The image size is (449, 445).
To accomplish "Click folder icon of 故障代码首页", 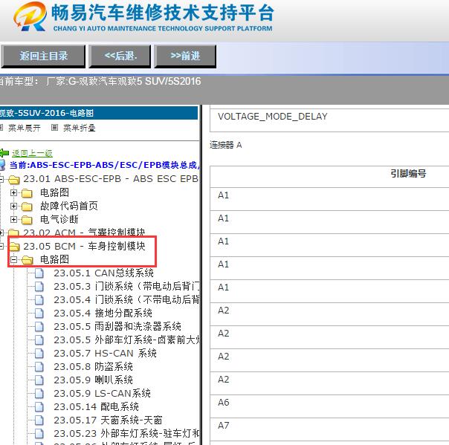I will [27, 207].
